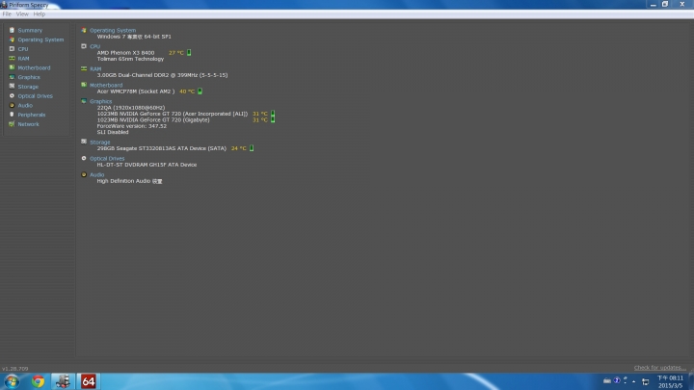Image resolution: width=694 pixels, height=390 pixels.
Task: Select Graphics in the sidebar
Action: (29, 77)
